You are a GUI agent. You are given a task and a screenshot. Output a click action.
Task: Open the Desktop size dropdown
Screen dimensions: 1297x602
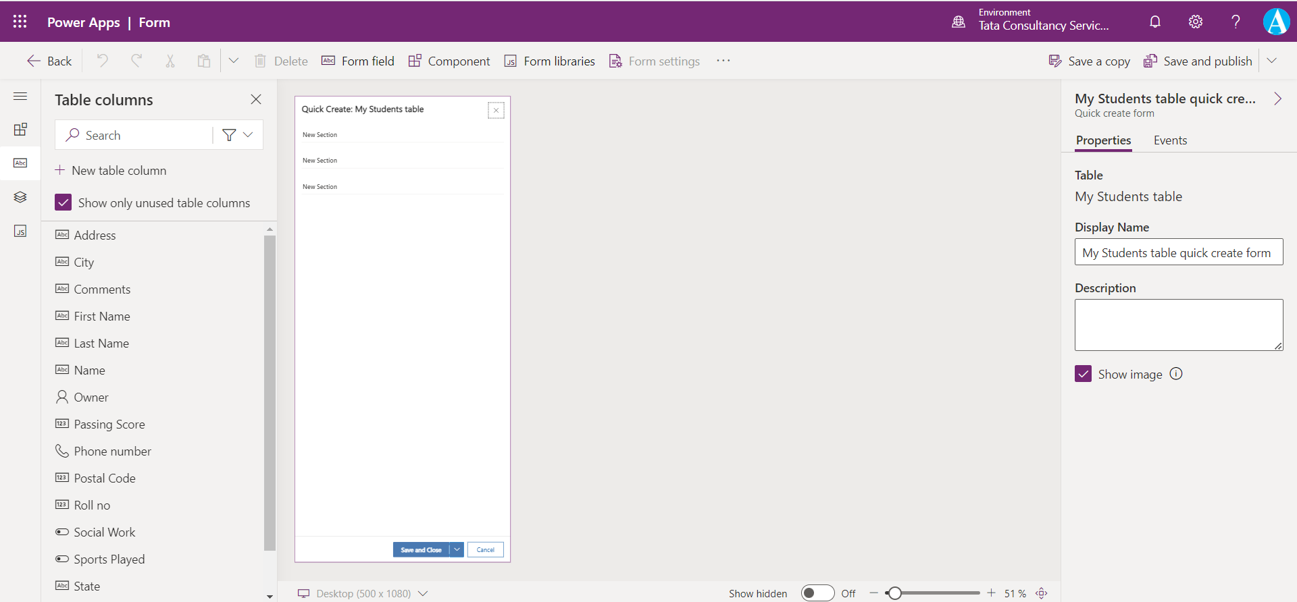[x=424, y=593]
